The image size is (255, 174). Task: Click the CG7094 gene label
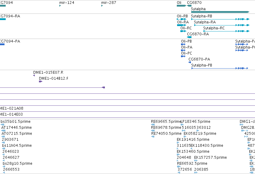point(6,3)
